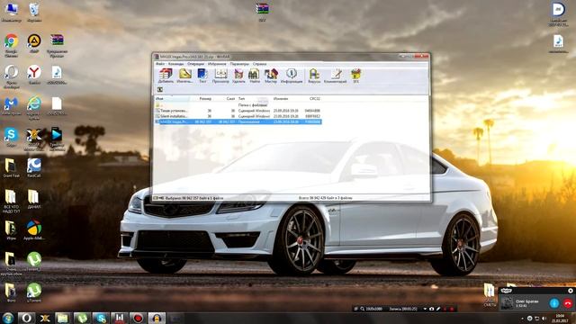This screenshot has height=324, width=576.
Task: Open the Параметры menu
Action: click(239, 64)
